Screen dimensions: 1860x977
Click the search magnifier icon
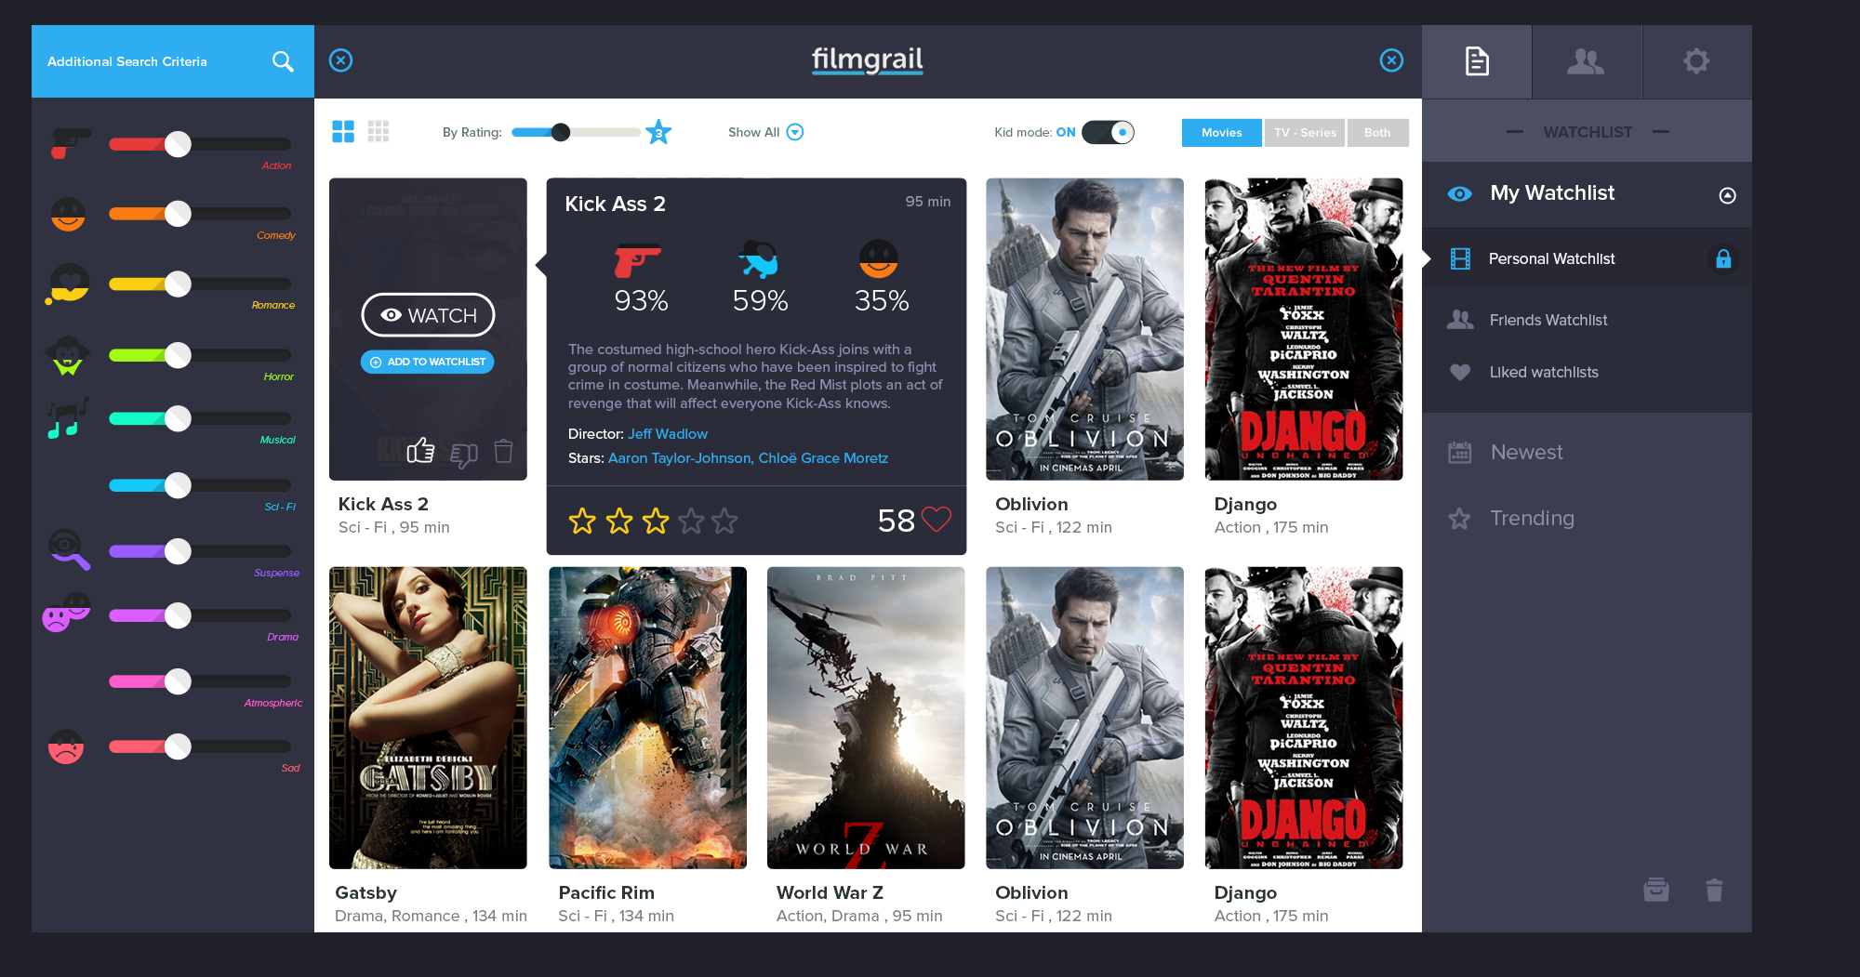click(283, 61)
